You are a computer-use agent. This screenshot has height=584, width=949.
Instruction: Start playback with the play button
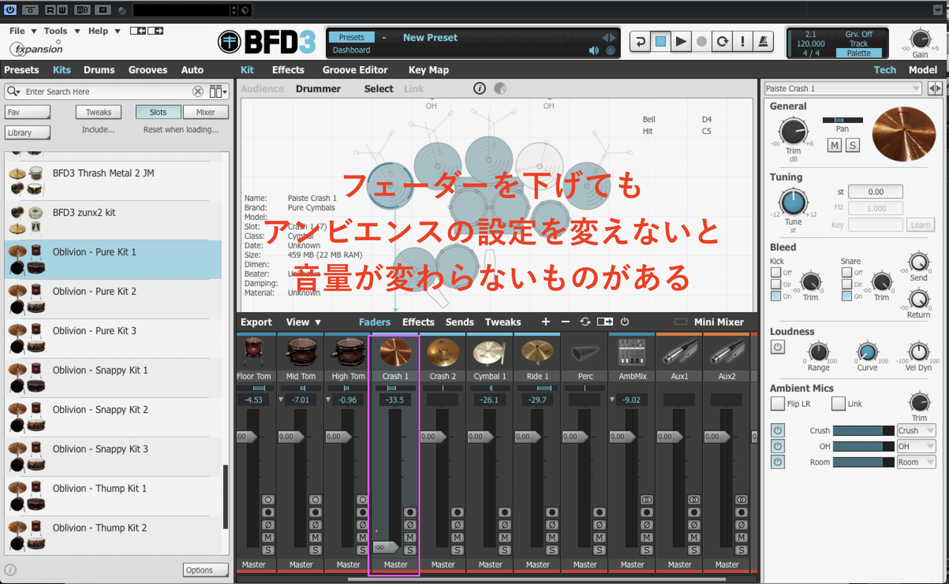681,42
